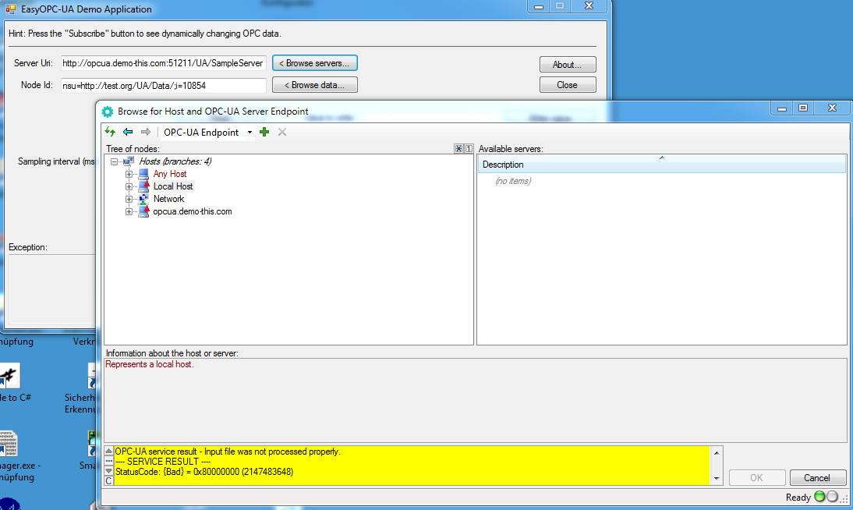Click the scrollbar up arrow of the result box

pyautogui.click(x=717, y=453)
